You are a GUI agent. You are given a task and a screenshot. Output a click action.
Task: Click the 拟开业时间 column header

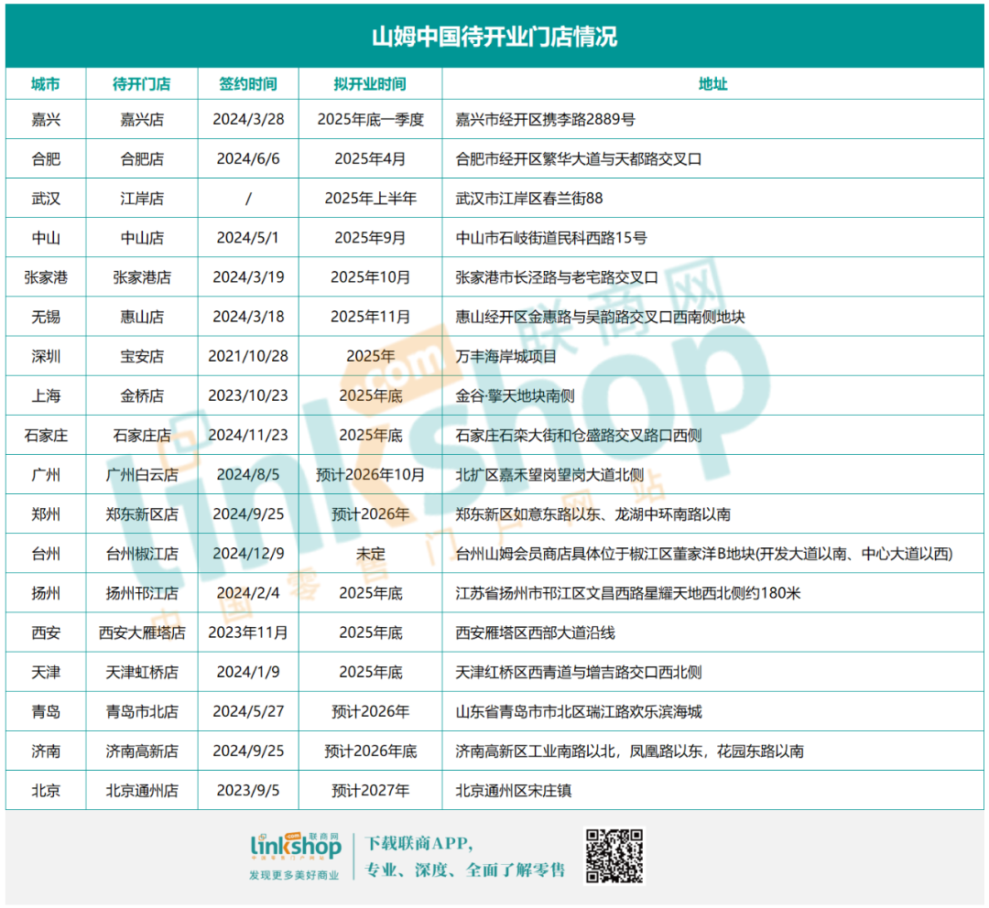pyautogui.click(x=370, y=84)
